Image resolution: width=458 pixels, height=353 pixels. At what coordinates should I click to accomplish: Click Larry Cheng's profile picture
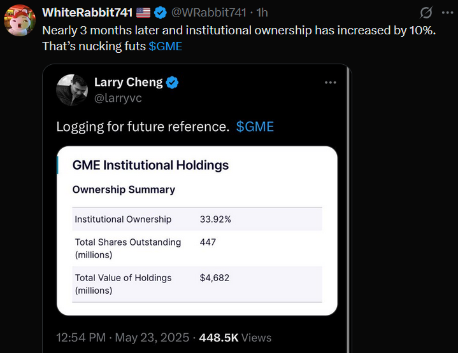coord(72,90)
